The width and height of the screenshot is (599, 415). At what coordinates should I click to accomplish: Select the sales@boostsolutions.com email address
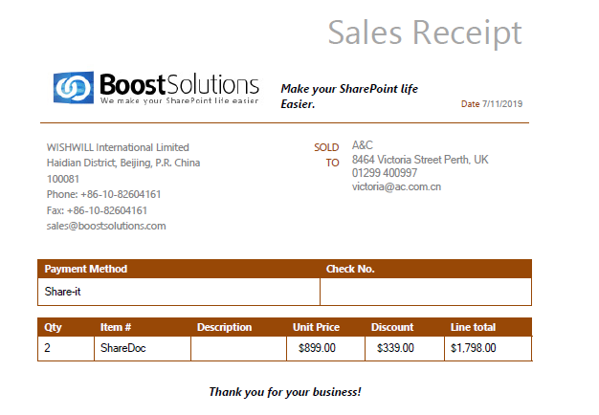pos(106,226)
